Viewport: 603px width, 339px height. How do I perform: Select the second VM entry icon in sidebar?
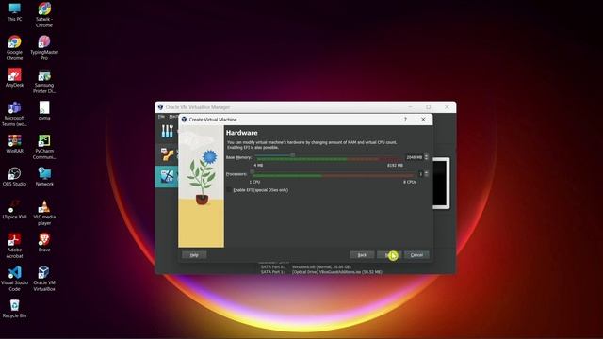click(168, 154)
